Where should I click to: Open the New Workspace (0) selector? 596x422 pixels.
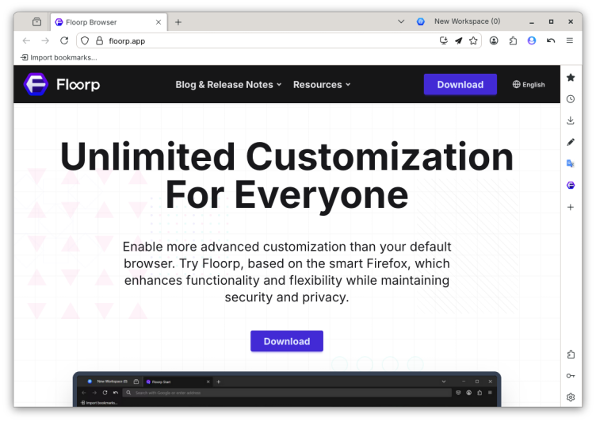(467, 21)
